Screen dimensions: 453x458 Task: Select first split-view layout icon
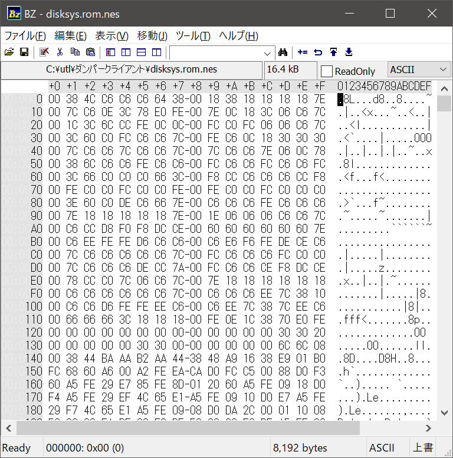(x=110, y=52)
